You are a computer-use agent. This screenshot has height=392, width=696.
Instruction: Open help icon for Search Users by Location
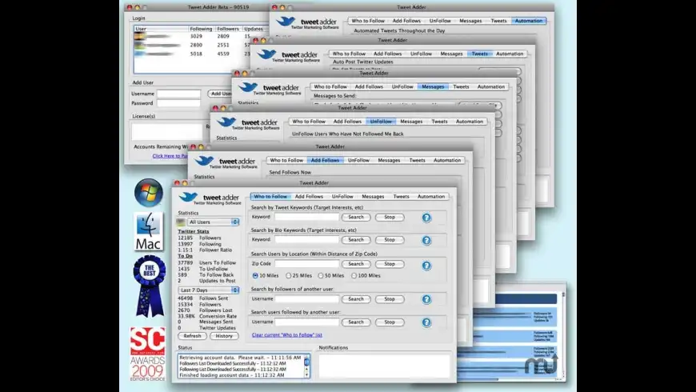click(x=426, y=266)
